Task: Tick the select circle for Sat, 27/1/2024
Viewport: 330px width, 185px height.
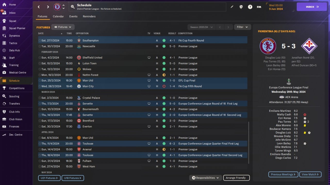Action: (x=40, y=41)
